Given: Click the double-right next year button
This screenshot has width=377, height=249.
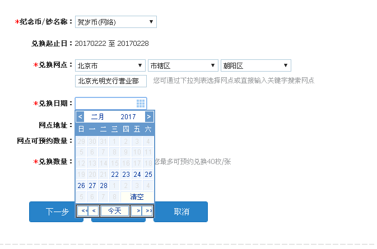Looking at the screenshot, I should [x=148, y=211].
